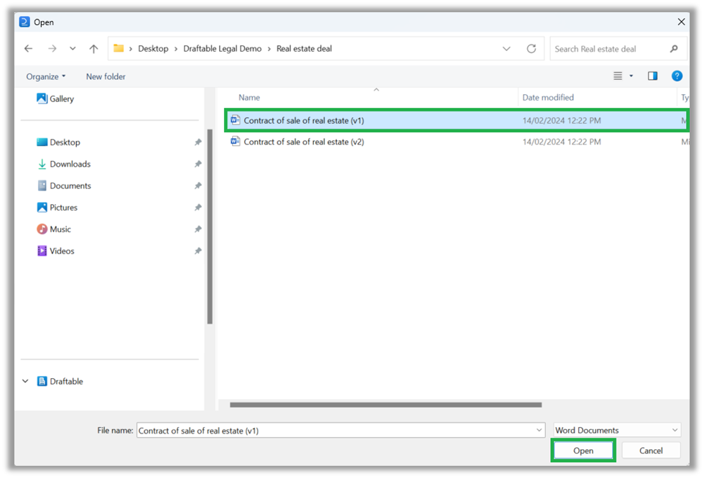Open the Organize dropdown

[45, 75]
